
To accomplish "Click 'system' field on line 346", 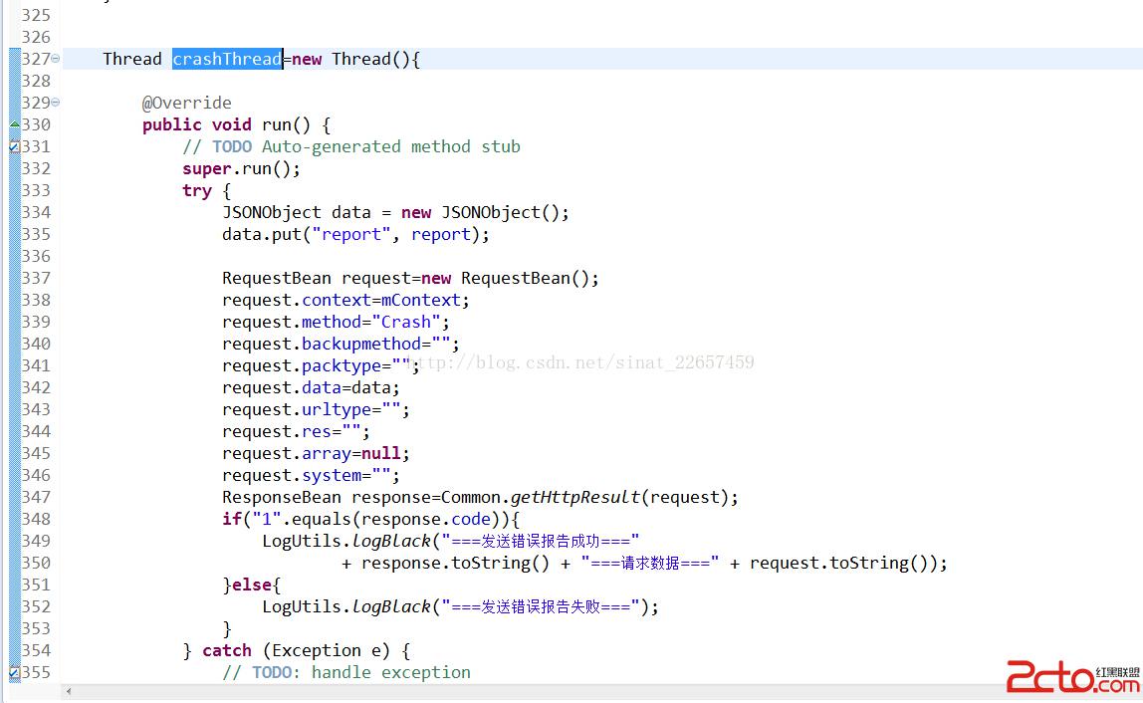I will coord(332,475).
